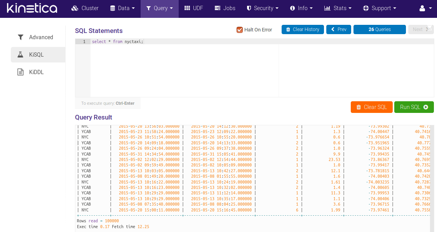Screen dimensions: 437x232
Task: Click the 26 Queries button
Action: (380, 29)
